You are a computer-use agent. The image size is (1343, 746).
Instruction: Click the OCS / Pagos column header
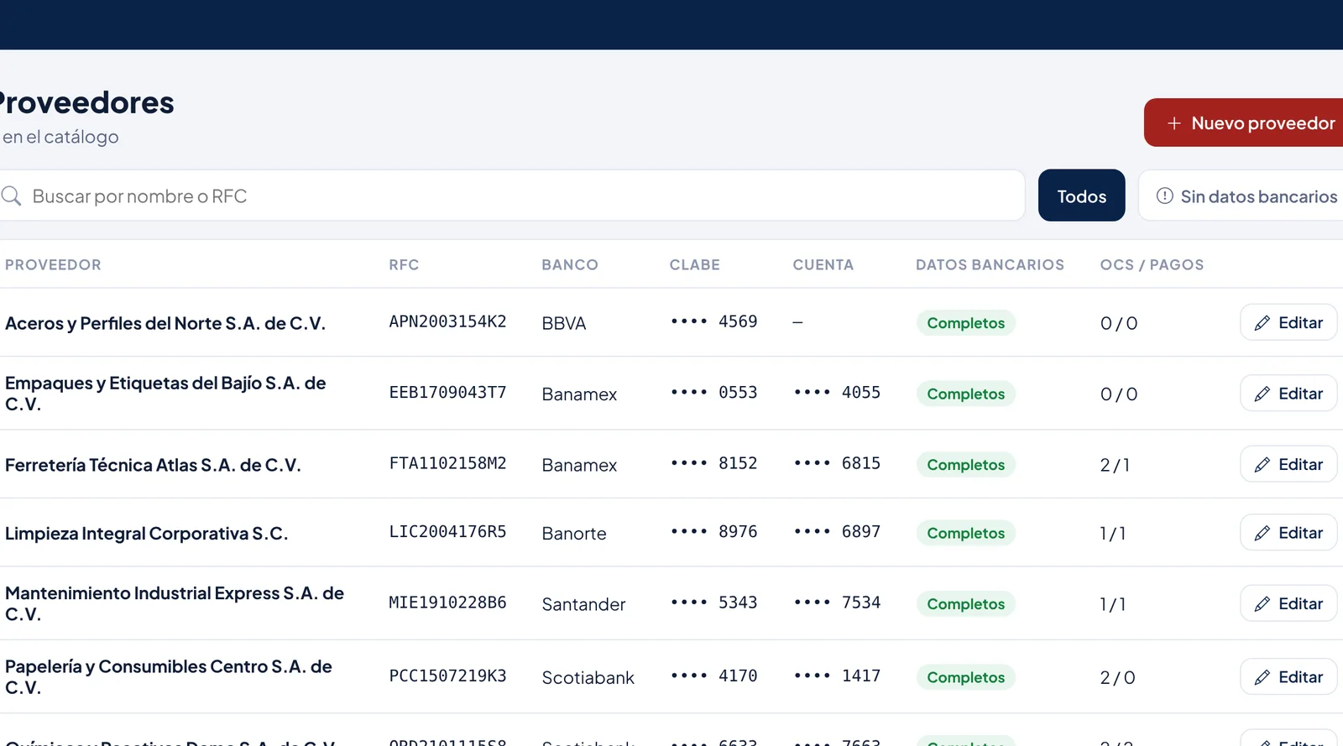click(1152, 264)
